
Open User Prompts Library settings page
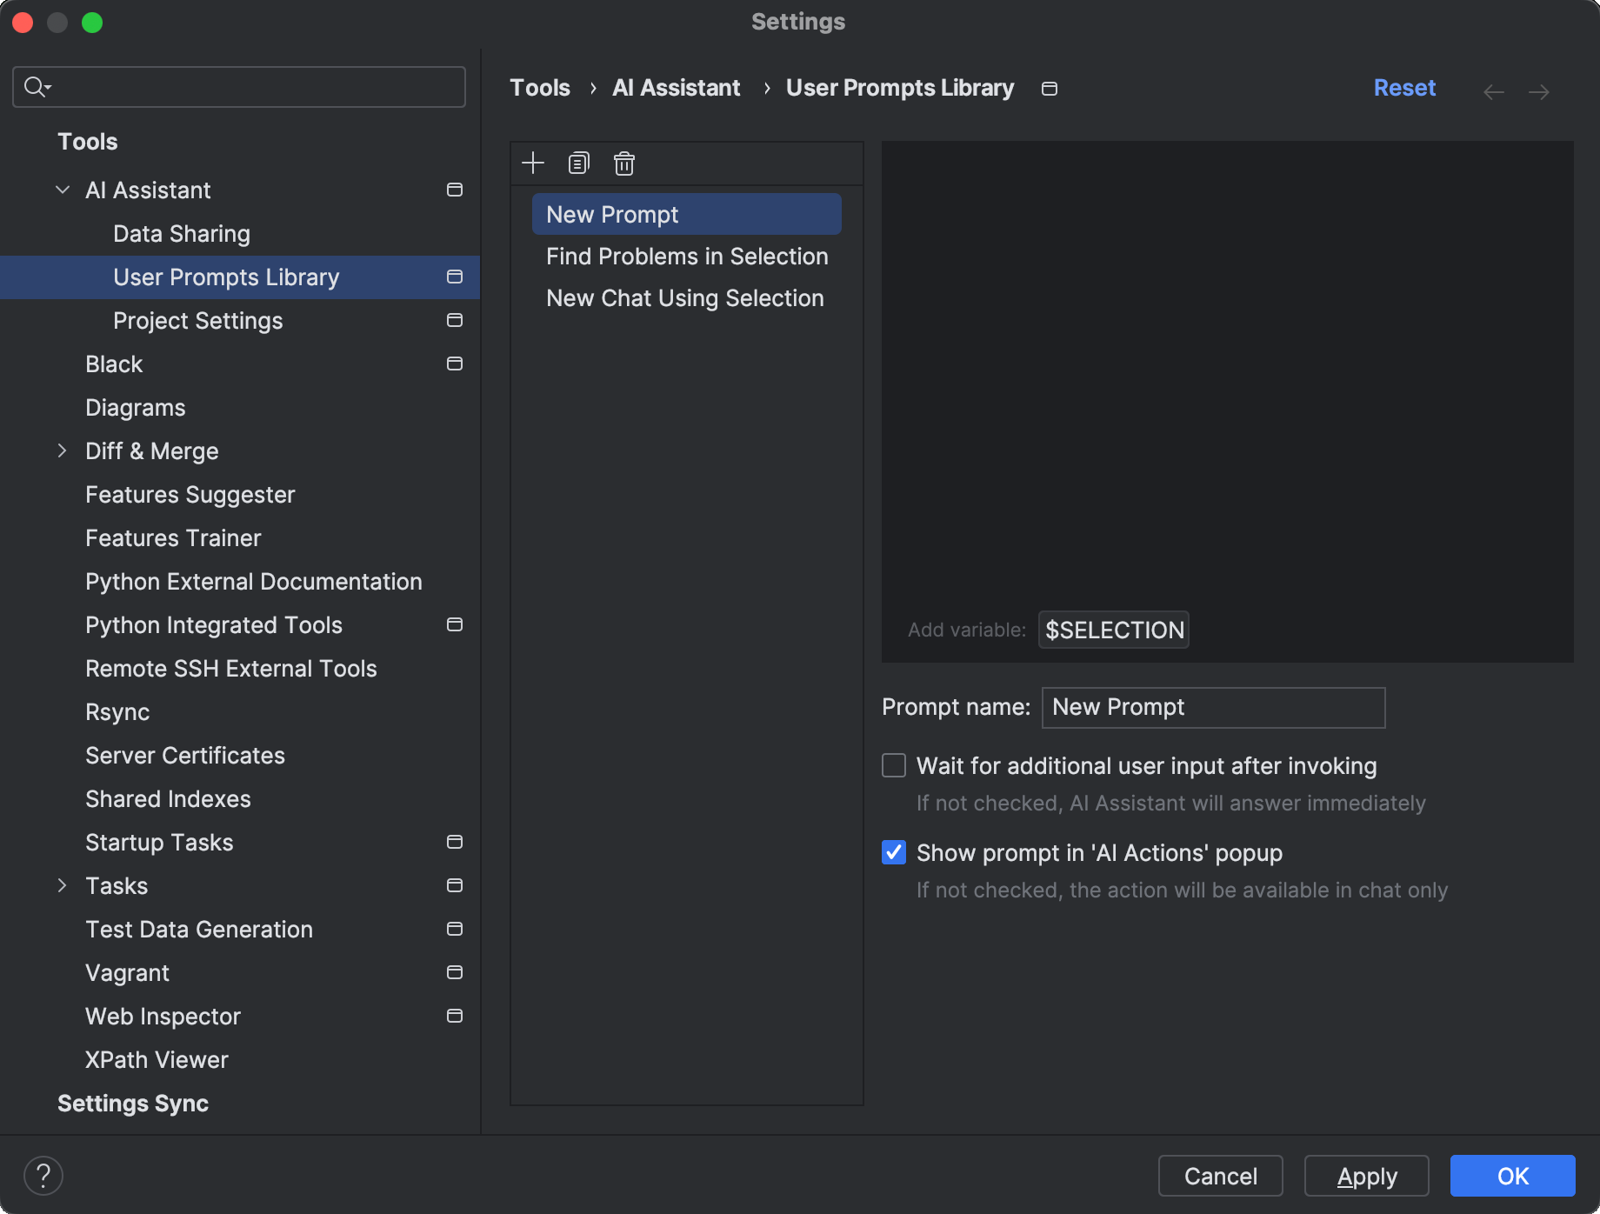coord(239,277)
